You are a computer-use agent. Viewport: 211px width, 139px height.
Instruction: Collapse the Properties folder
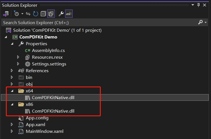coord(12,44)
